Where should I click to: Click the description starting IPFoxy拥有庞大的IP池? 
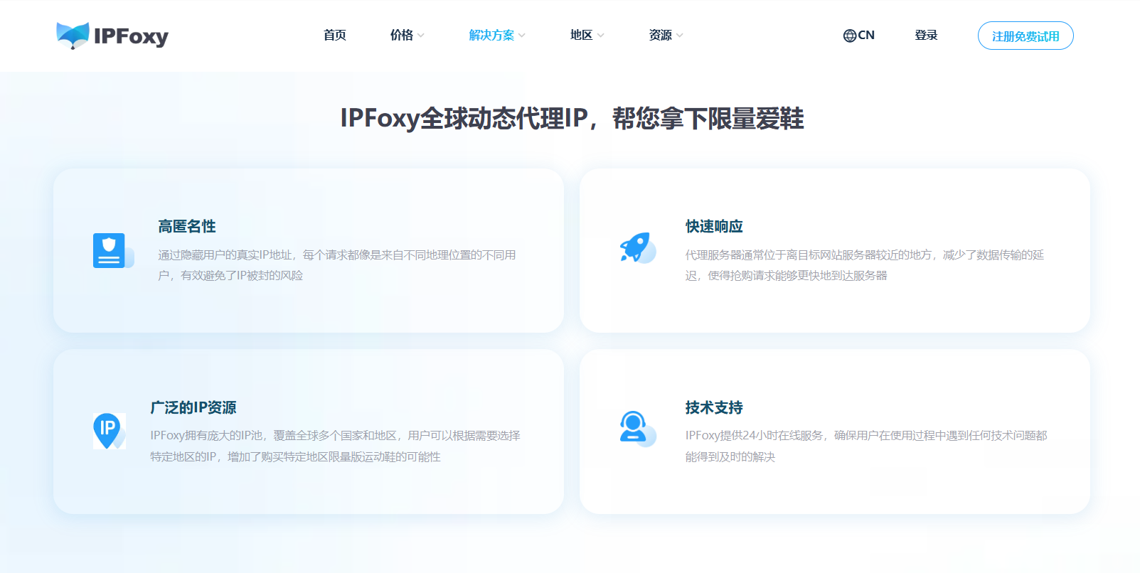click(x=335, y=446)
